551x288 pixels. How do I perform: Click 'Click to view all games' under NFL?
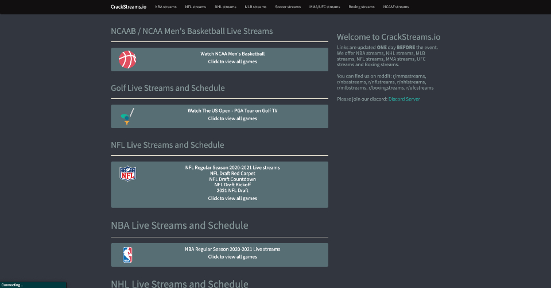[x=232, y=198]
